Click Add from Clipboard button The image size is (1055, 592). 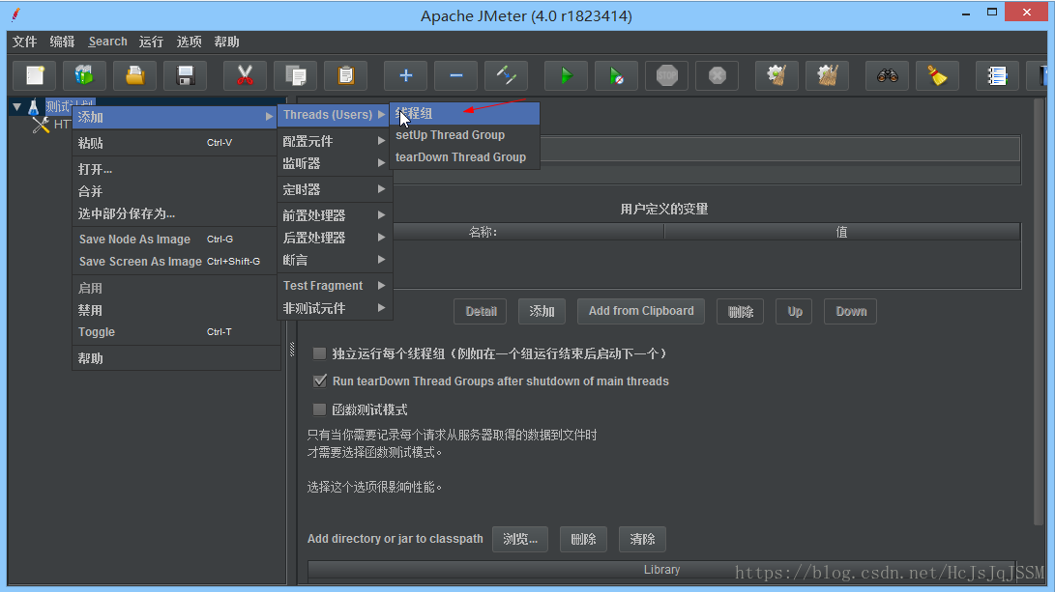641,311
